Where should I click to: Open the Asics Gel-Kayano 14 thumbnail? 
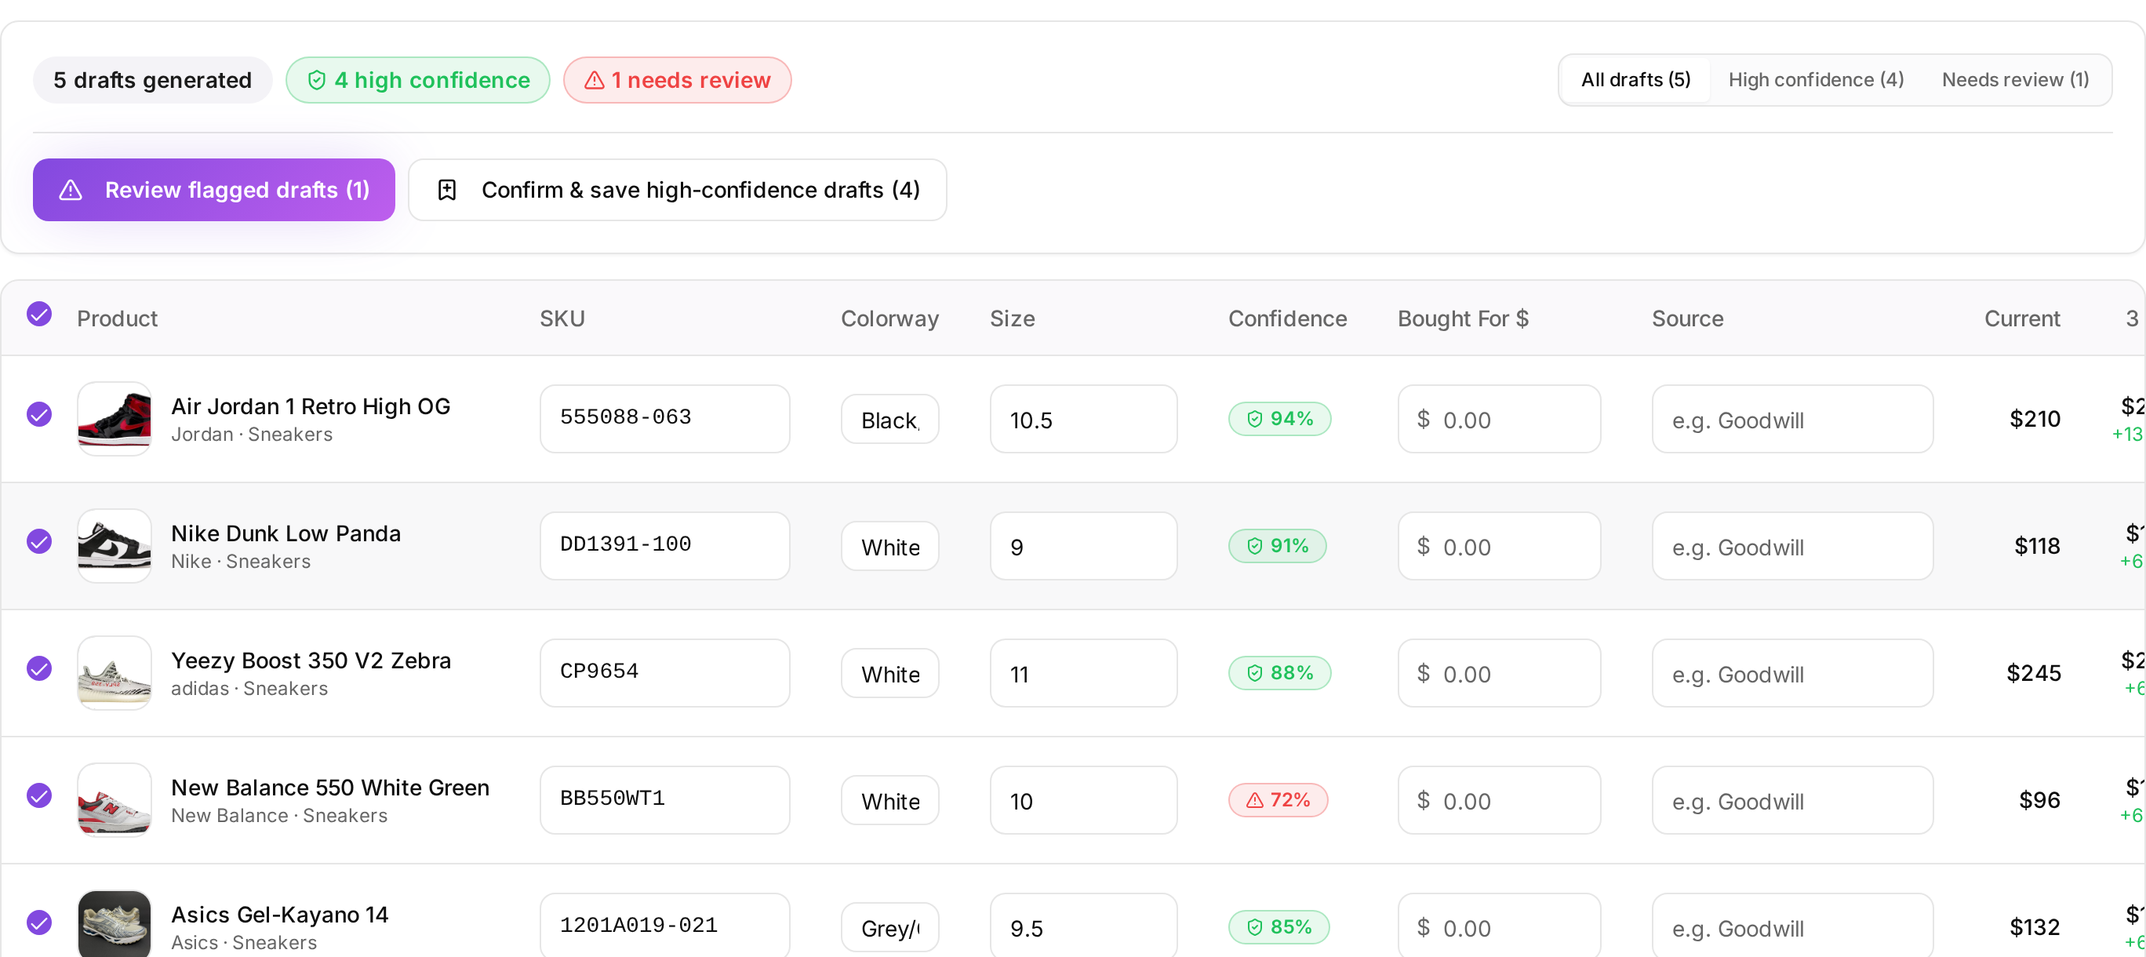pos(115,924)
